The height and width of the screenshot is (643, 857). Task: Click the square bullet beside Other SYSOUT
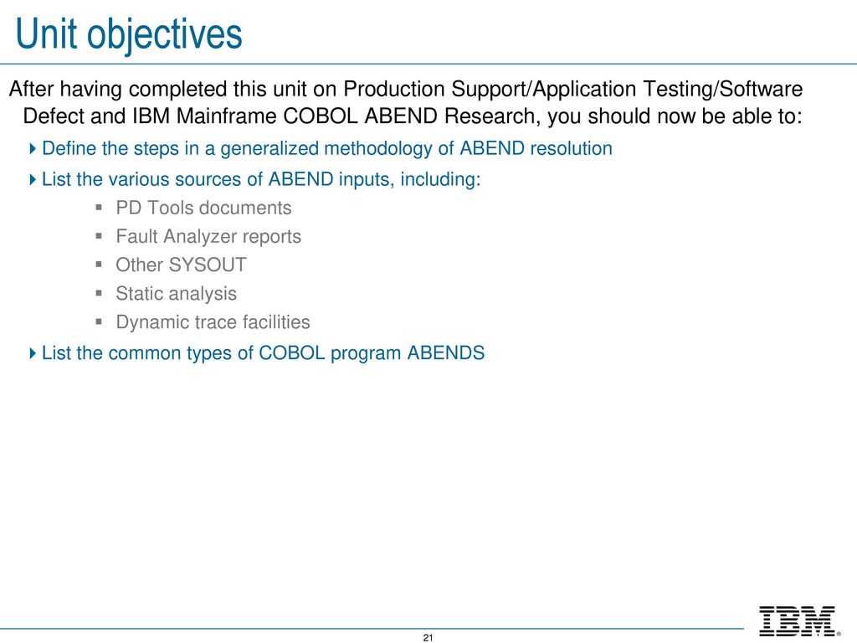click(x=99, y=265)
